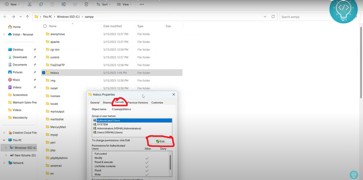Screen dimensions: 363x180
Task: Click the Edit permissions button
Action: (161, 142)
